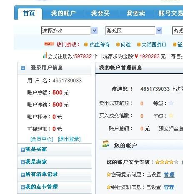Click the 账户押金 0 元 value
Image resolution: width=183 pixels, height=194 pixels.
pos(57,117)
